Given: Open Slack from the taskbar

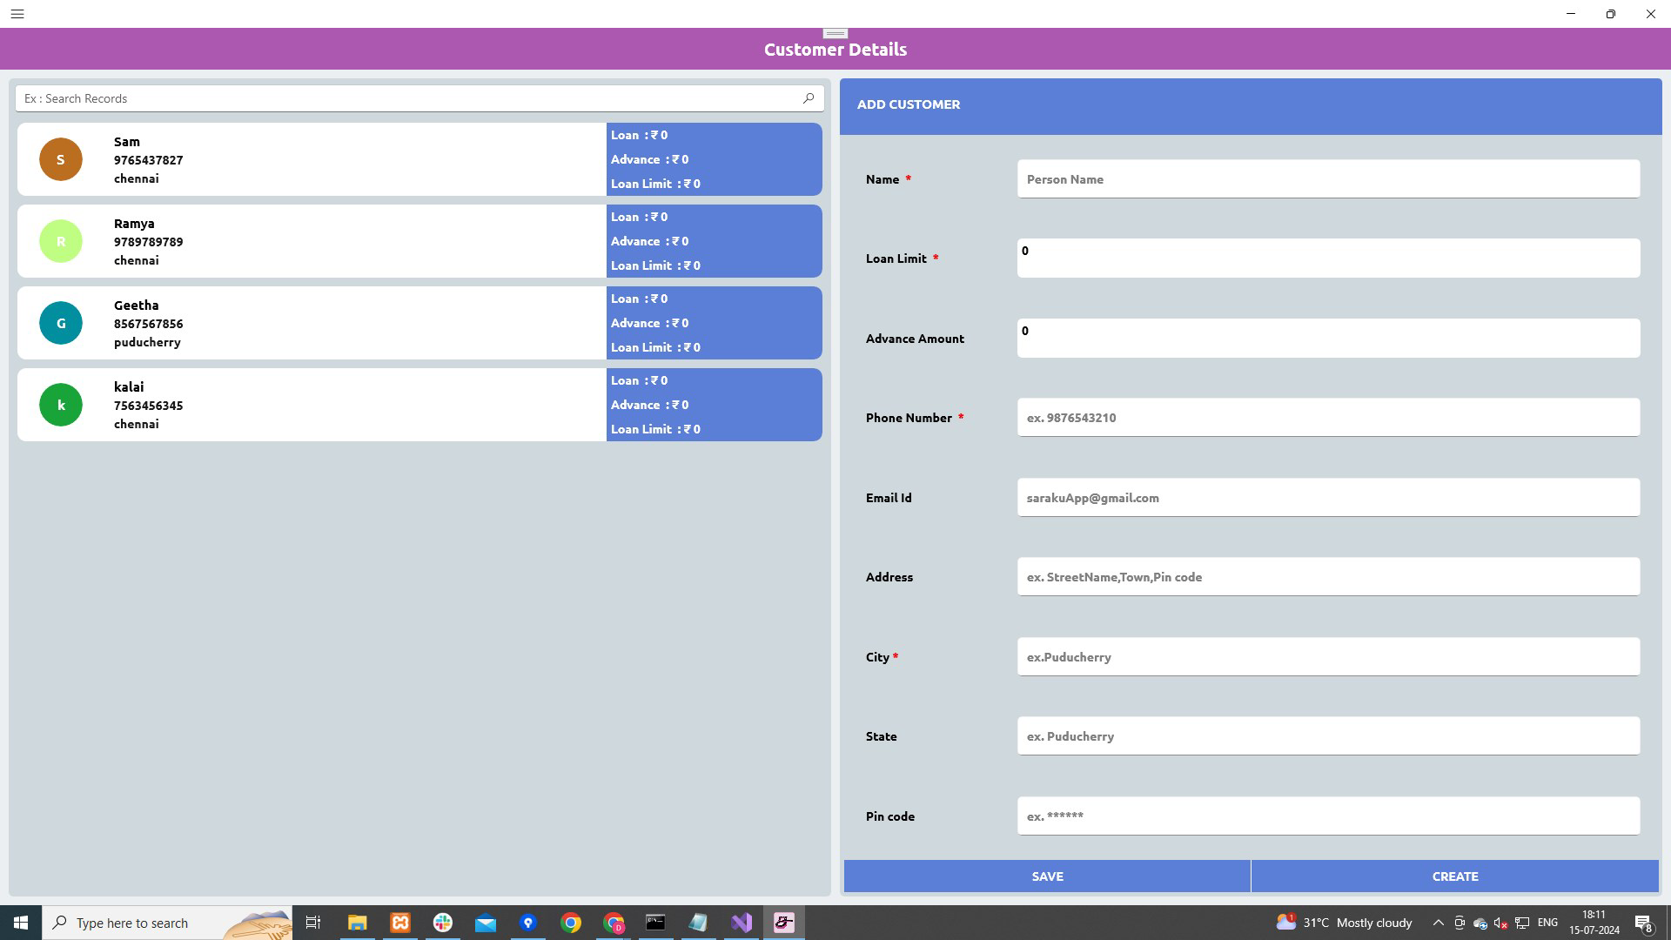Looking at the screenshot, I should click(x=443, y=923).
